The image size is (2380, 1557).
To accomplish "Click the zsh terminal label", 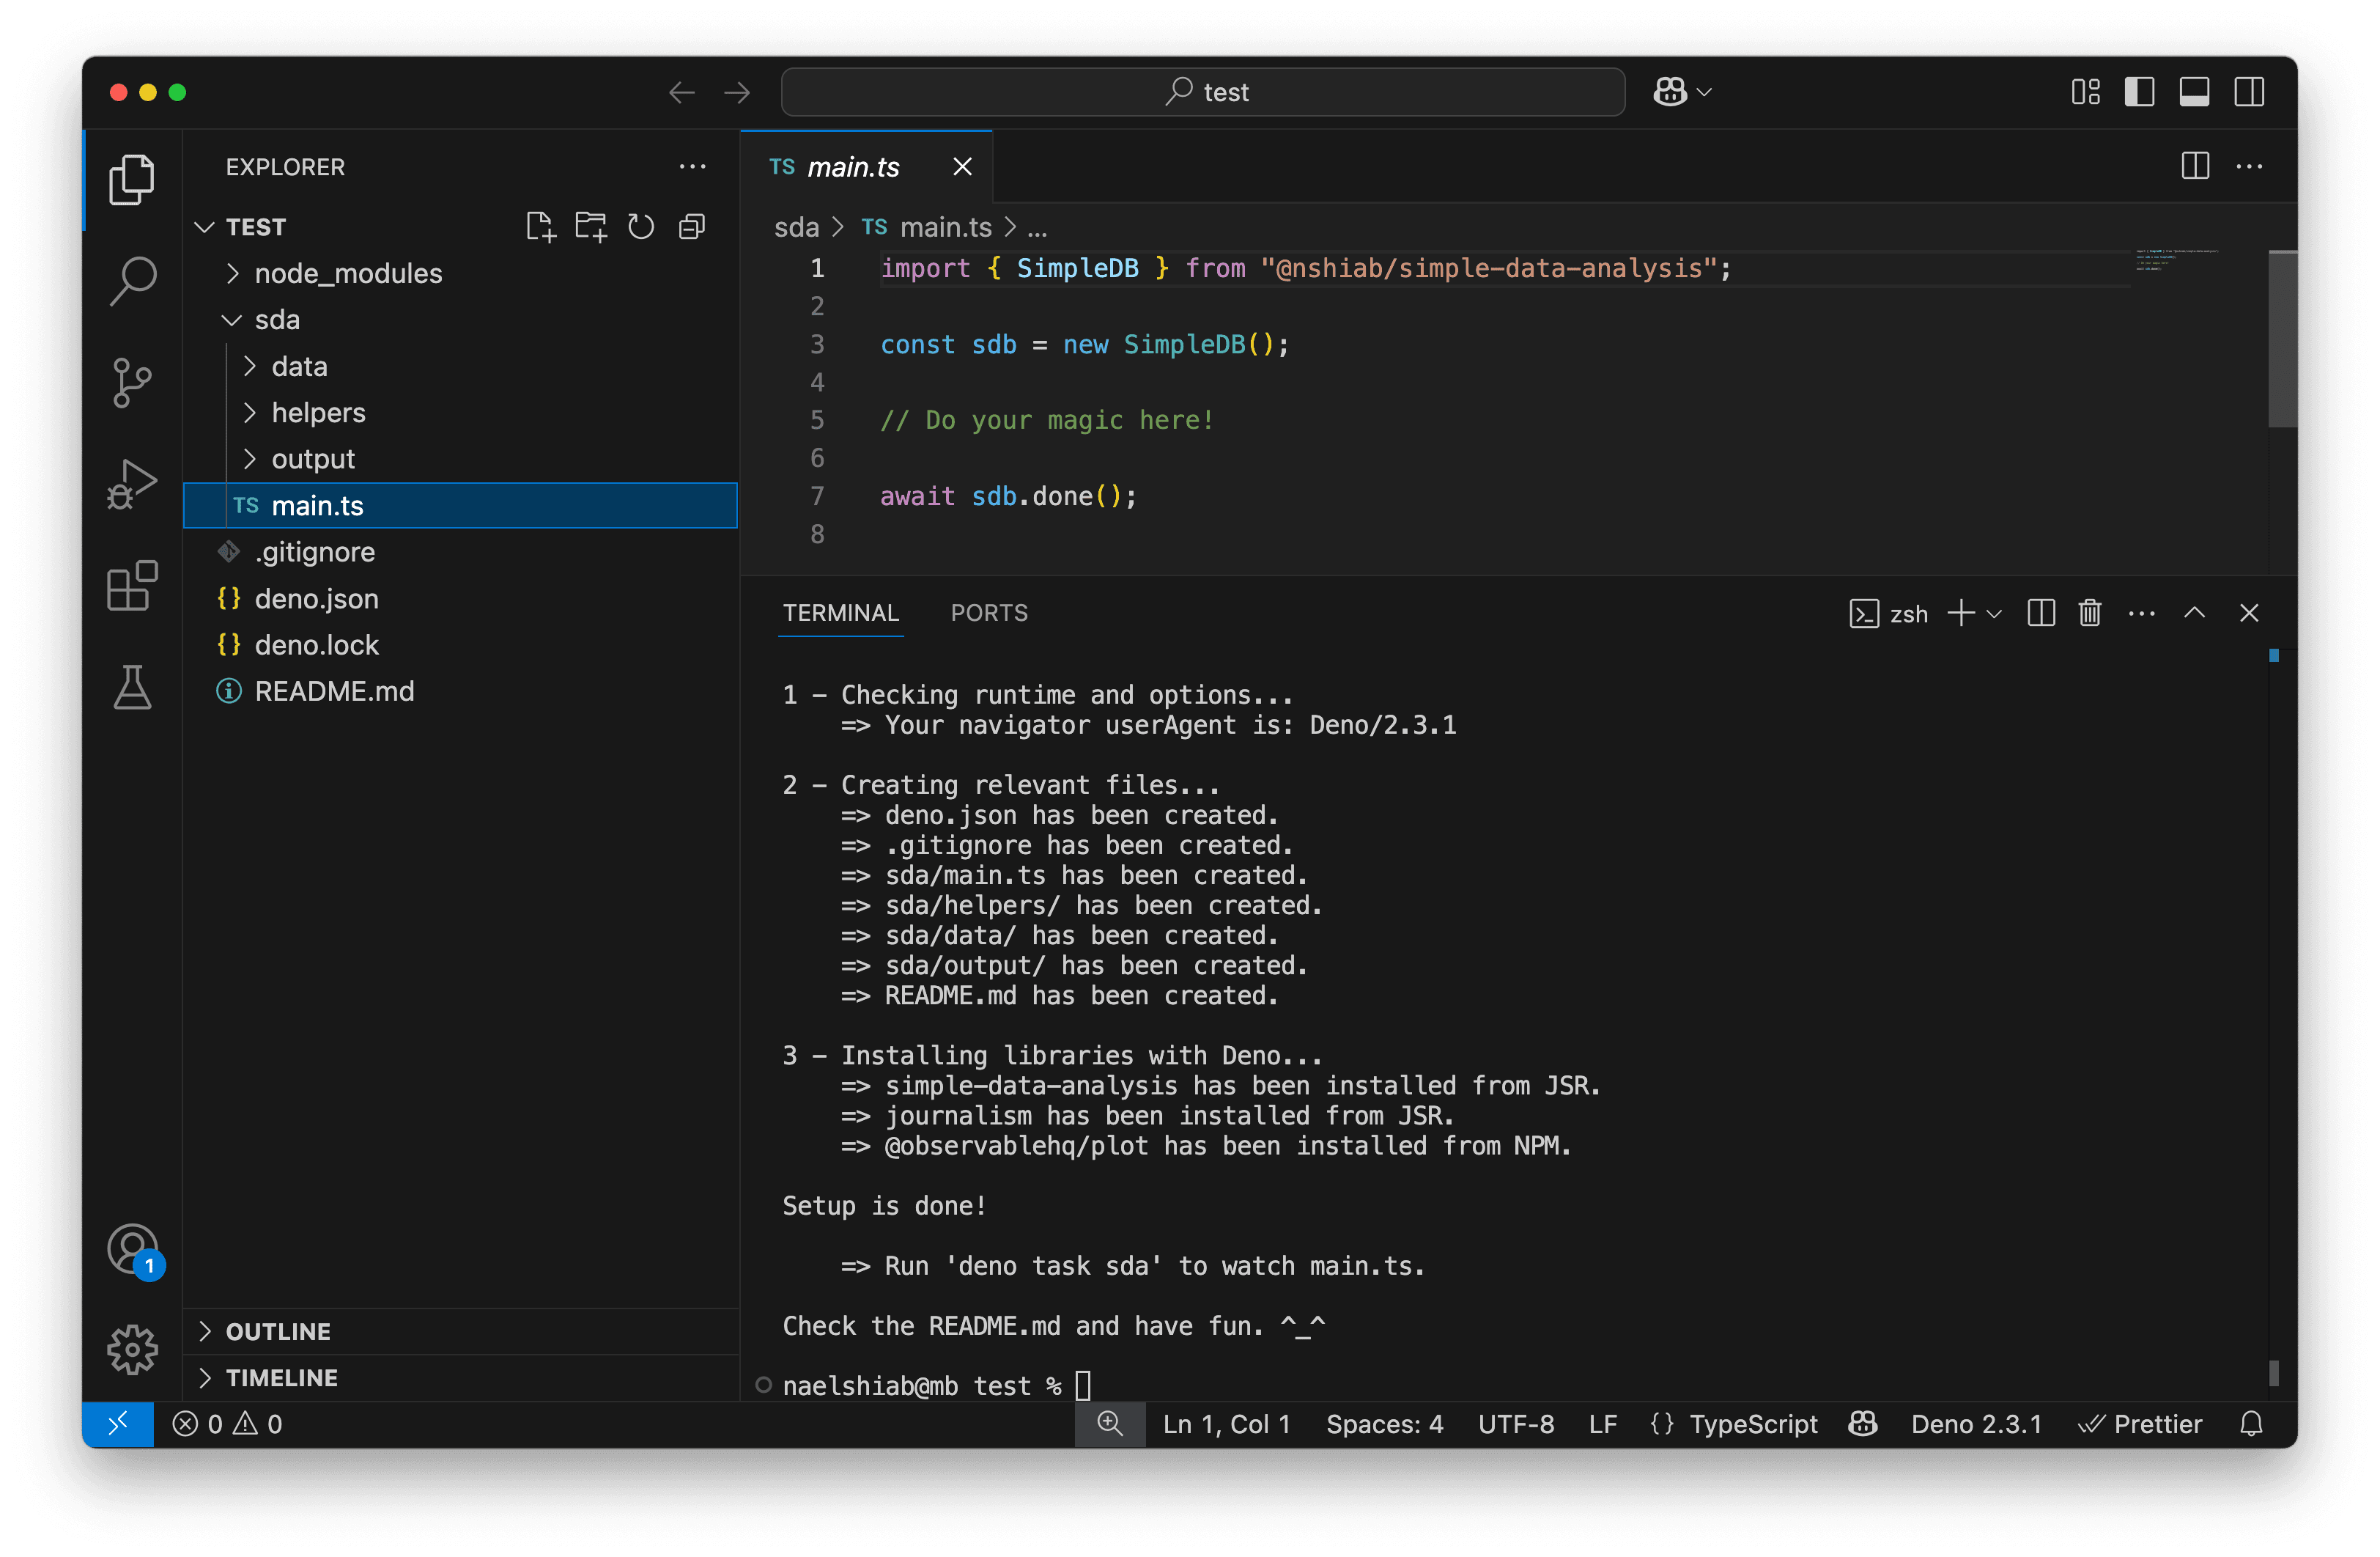I will [x=1888, y=614].
